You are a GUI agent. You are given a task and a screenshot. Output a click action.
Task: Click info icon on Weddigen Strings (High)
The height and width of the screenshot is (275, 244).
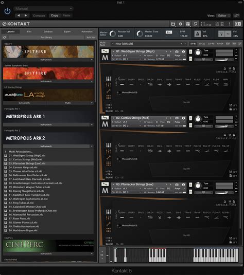(183, 51)
